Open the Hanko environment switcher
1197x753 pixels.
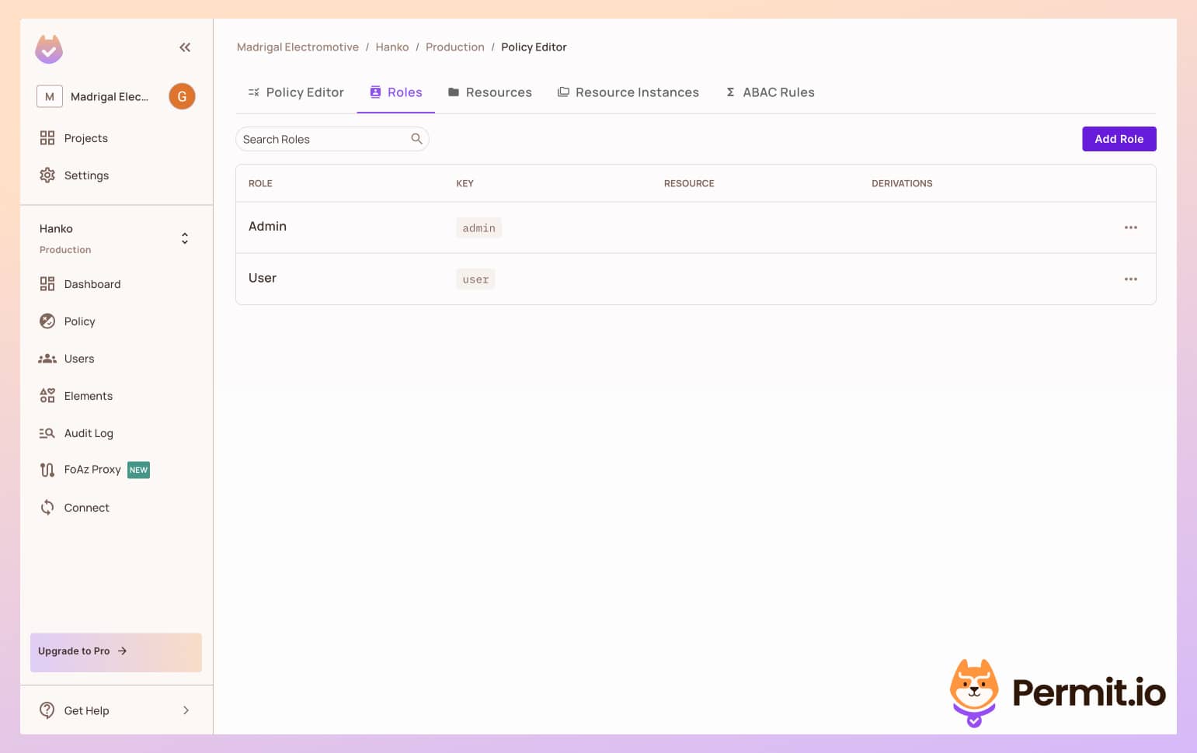[x=185, y=238]
